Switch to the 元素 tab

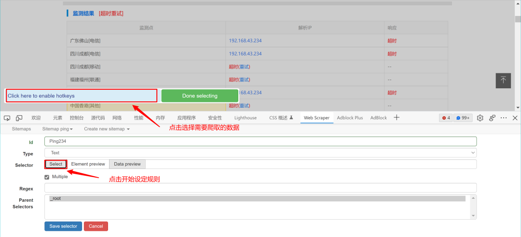point(57,118)
